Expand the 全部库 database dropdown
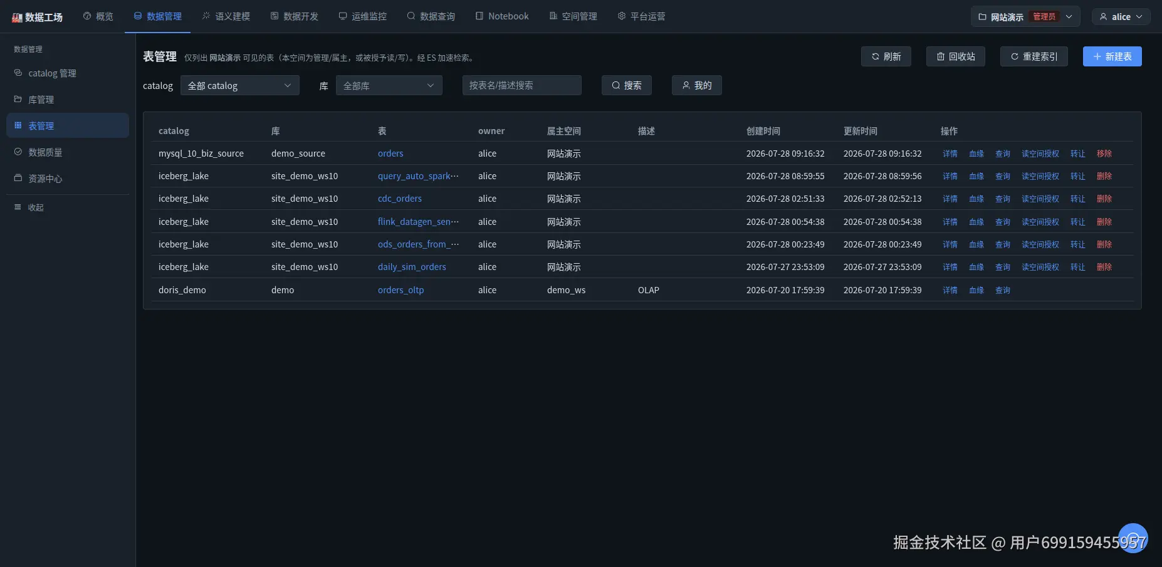Viewport: 1162px width, 567px height. point(389,85)
